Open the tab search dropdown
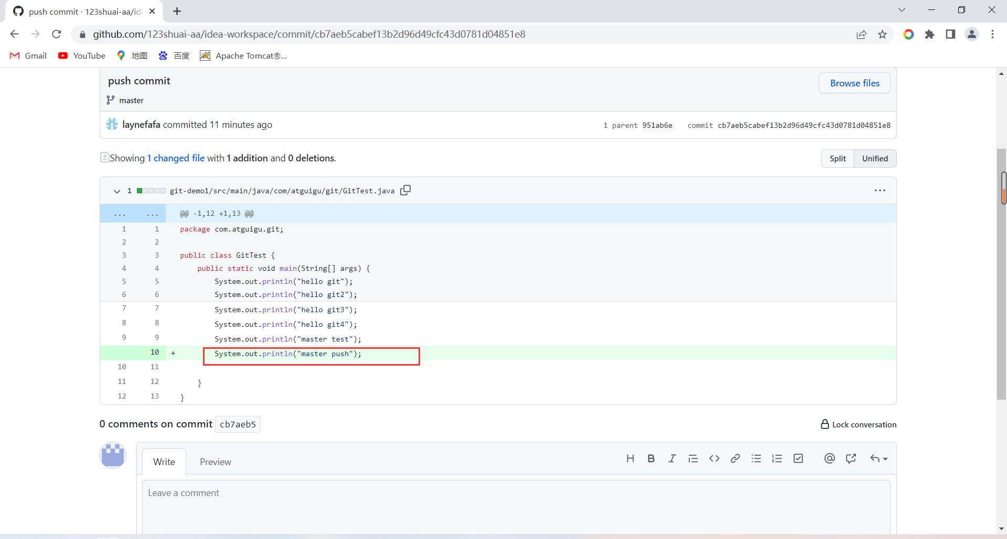1007x539 pixels. tap(902, 10)
